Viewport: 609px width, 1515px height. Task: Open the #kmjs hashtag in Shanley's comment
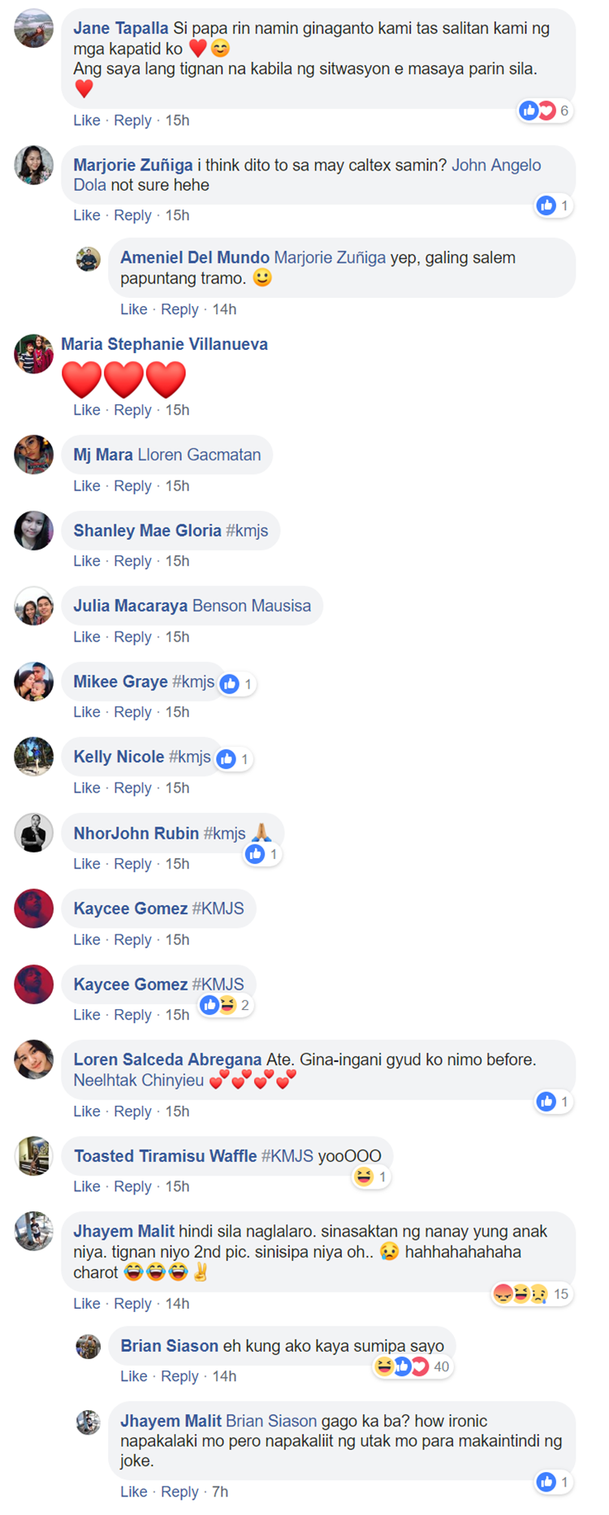(247, 531)
